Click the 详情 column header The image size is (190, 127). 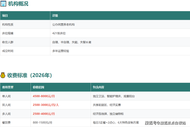55,15
